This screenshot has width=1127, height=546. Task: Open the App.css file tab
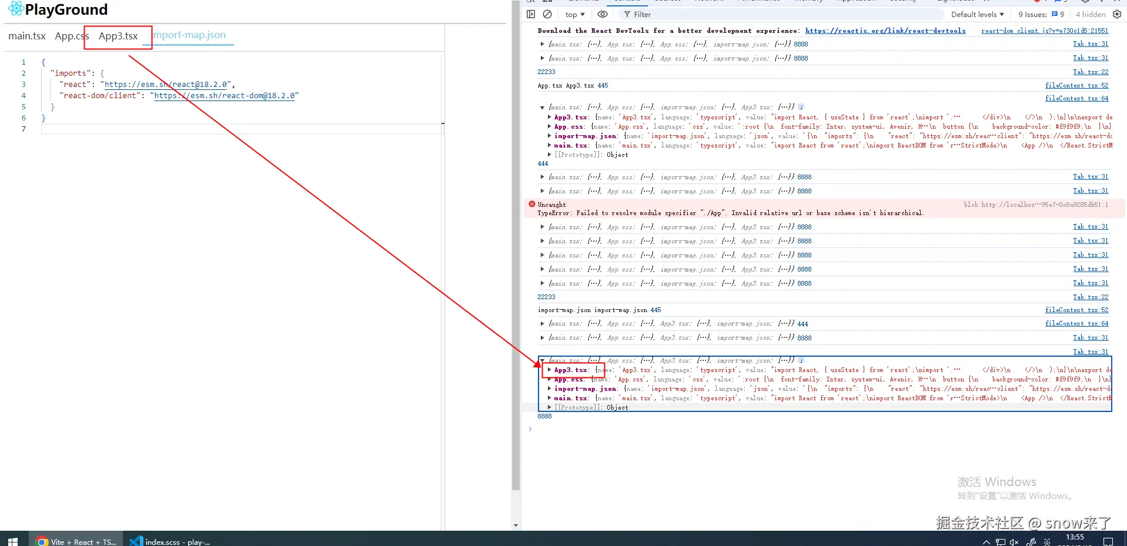point(71,36)
